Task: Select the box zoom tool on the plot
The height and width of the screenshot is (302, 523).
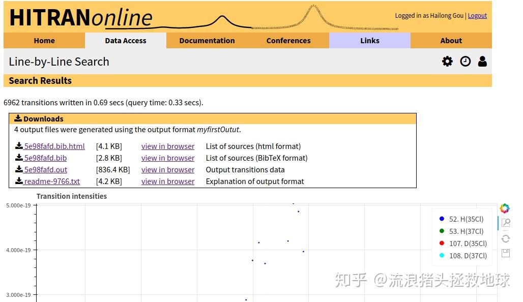Action: (x=505, y=223)
